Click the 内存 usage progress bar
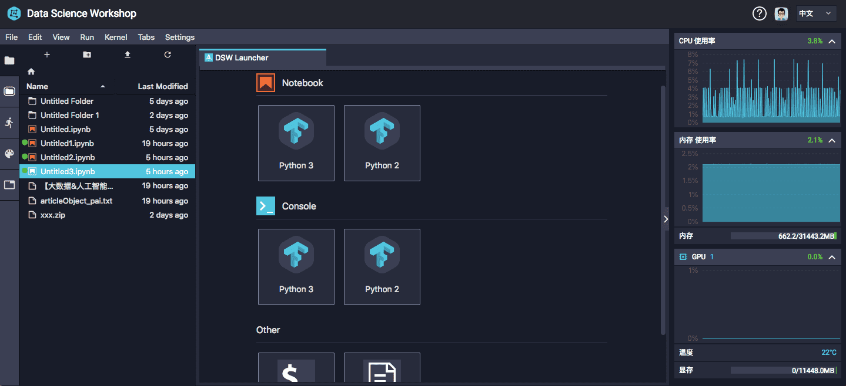 [x=784, y=236]
